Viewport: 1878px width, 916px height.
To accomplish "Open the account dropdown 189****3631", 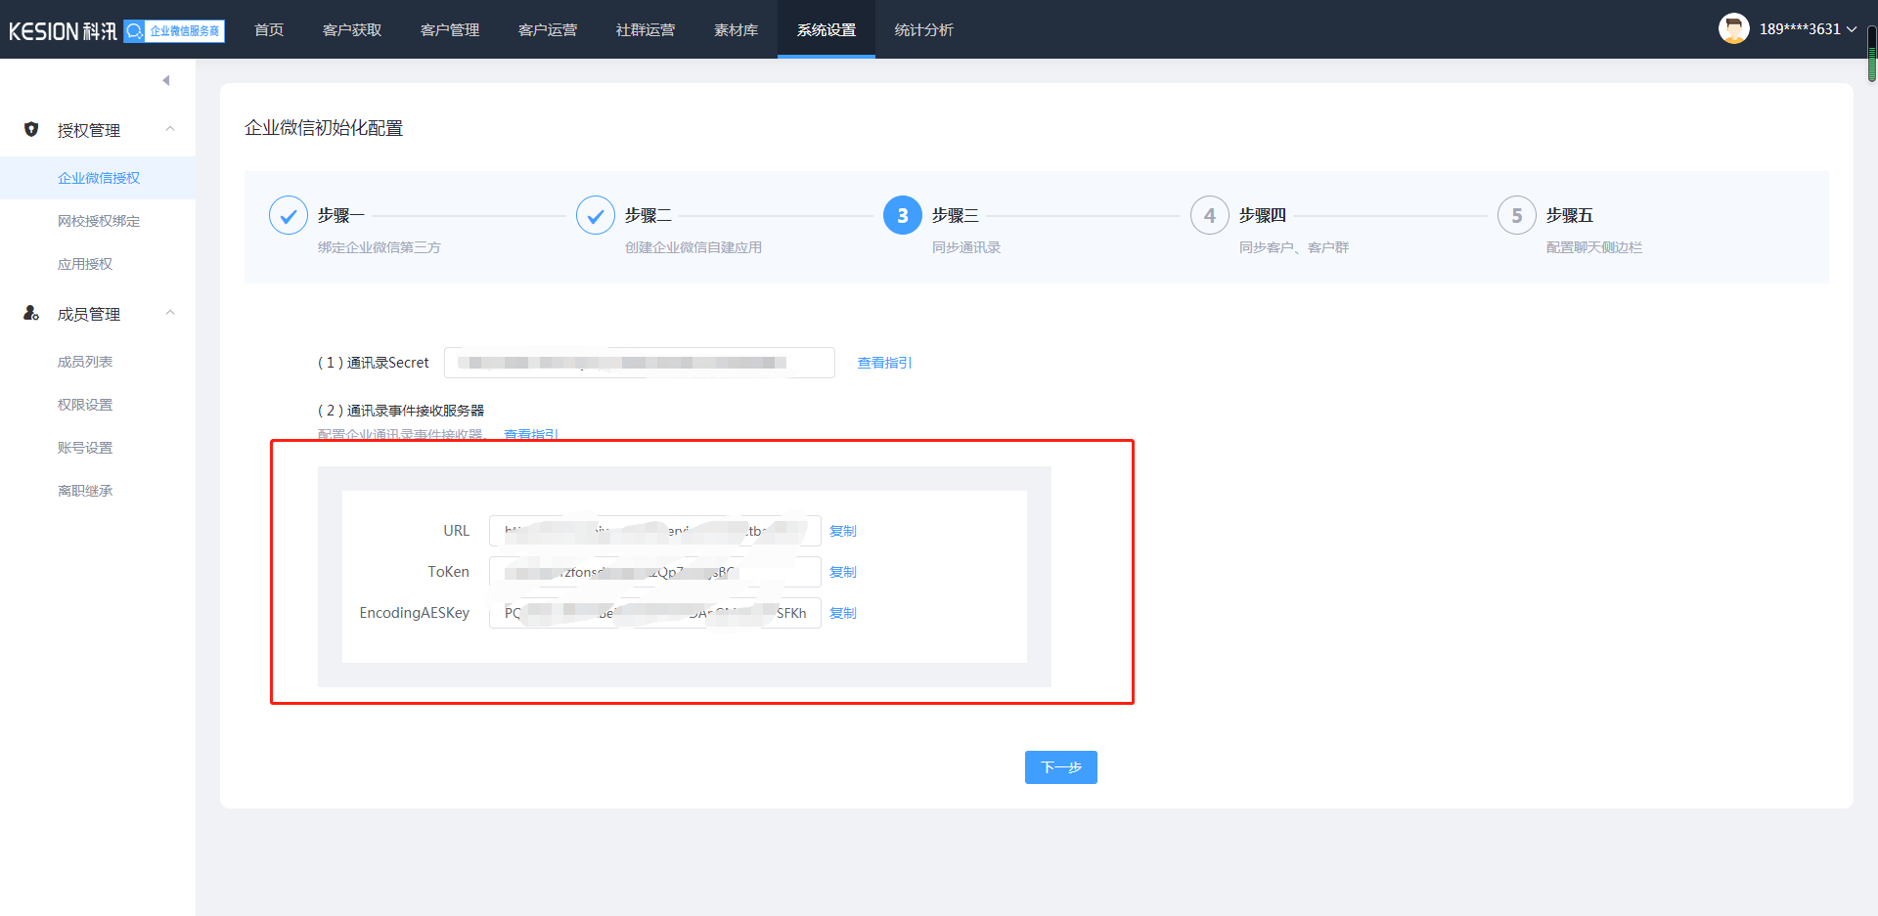I will click(x=1808, y=29).
